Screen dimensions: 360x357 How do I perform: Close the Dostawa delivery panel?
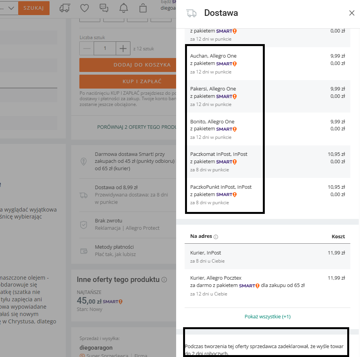coord(351,13)
